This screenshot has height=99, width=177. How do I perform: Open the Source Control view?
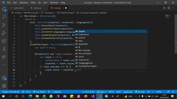4,25
